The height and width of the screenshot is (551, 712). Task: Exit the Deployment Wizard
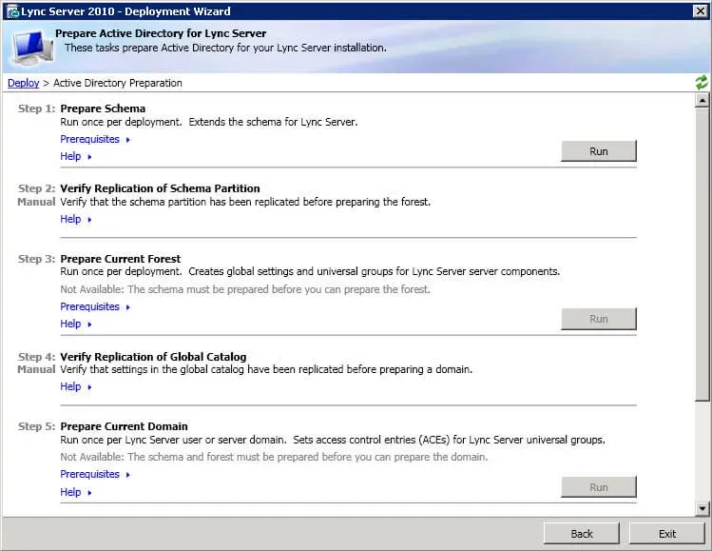[667, 534]
